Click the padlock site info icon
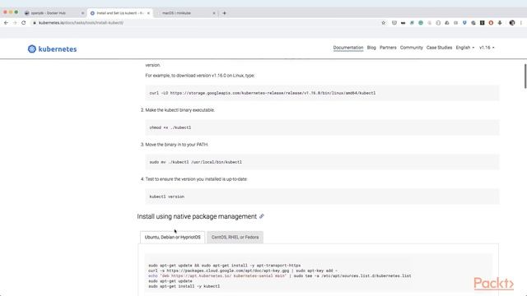This screenshot has height=296, width=527. coord(35,23)
